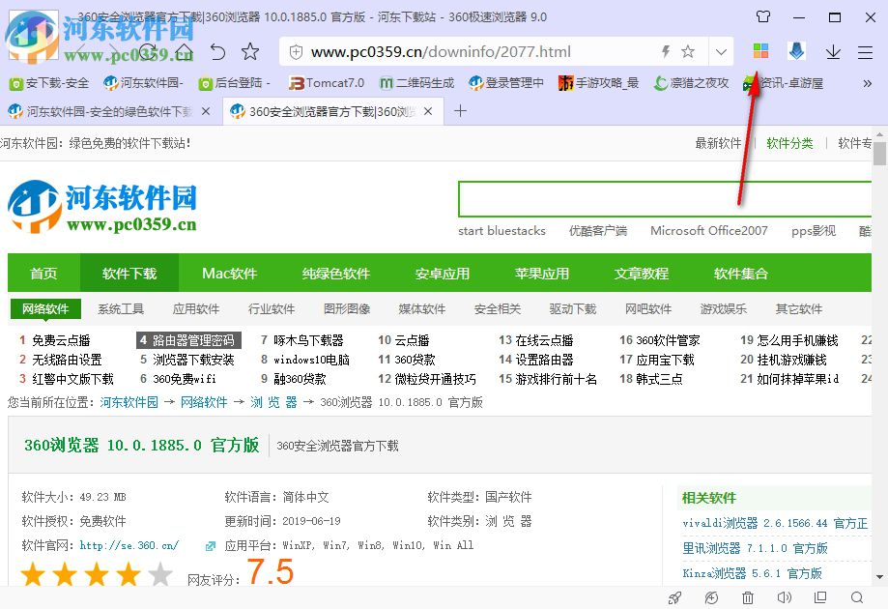Click the home icon in the toolbar
Viewport: 888px width, 609px height.
tap(185, 51)
